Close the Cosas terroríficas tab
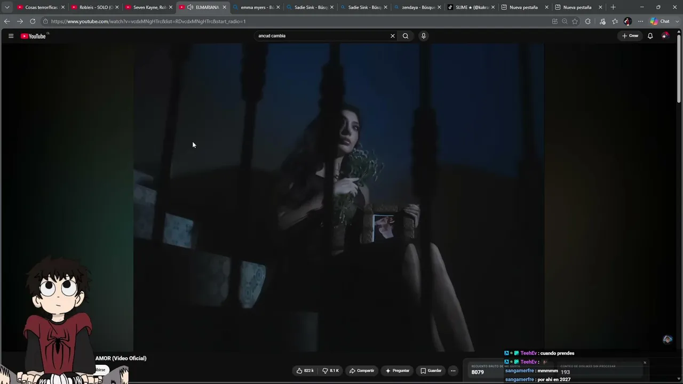683x384 pixels. tap(63, 7)
